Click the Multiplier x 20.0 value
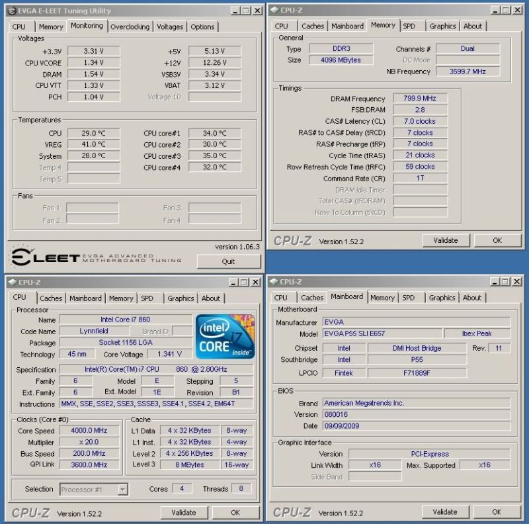This screenshot has height=524, width=529. [89, 442]
